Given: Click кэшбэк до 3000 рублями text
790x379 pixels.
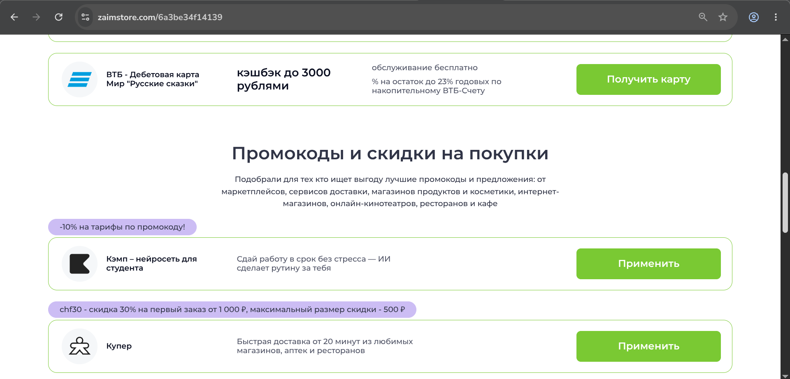Looking at the screenshot, I should 283,79.
